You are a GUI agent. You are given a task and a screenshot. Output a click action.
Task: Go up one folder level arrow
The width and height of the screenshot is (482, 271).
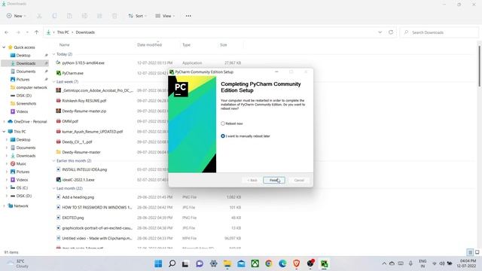37,32
